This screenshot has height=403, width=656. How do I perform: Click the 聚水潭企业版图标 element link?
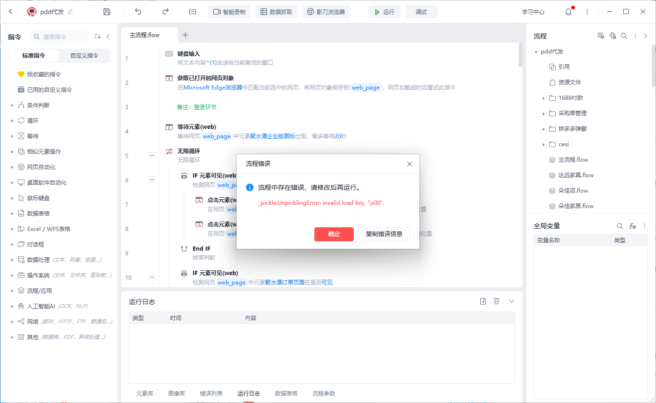pos(273,136)
